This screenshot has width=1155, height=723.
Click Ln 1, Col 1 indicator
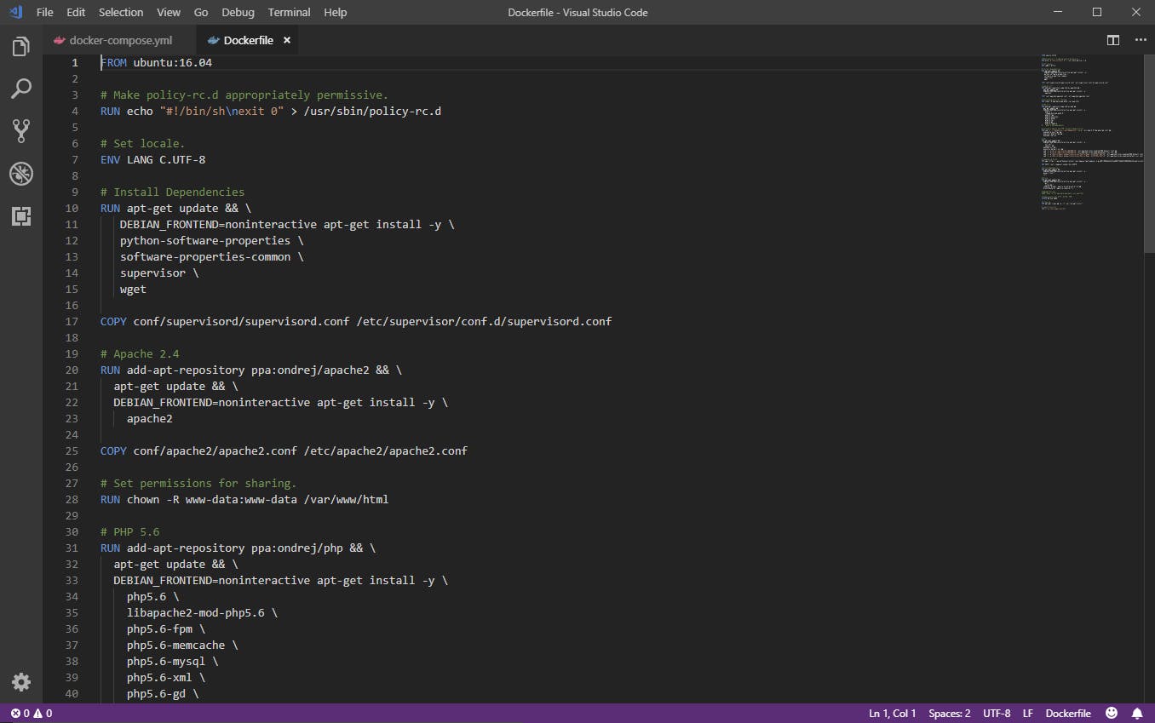pyautogui.click(x=893, y=714)
